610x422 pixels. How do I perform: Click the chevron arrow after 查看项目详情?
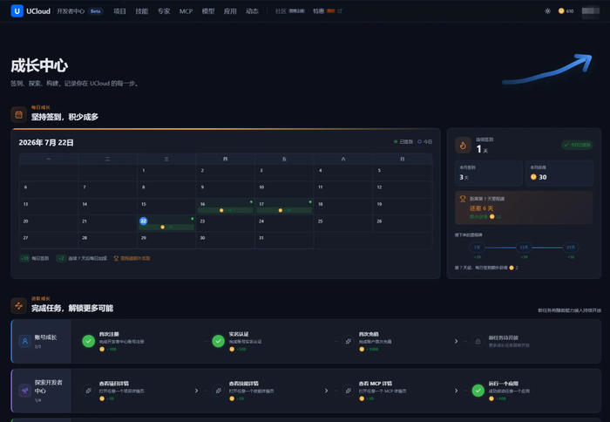[x=196, y=391]
